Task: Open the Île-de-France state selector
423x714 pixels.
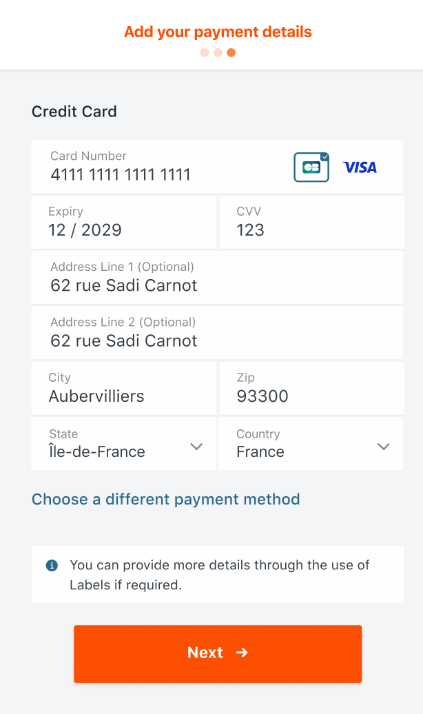Action: tap(110, 445)
